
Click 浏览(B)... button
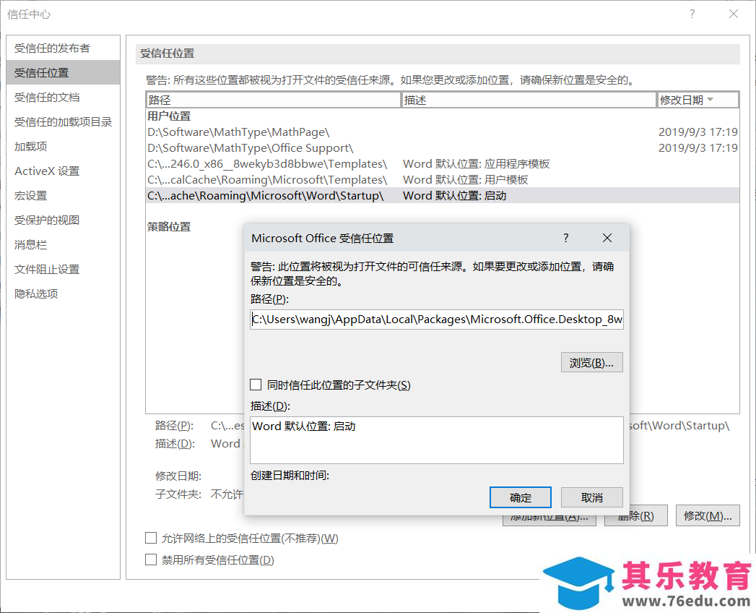point(591,362)
